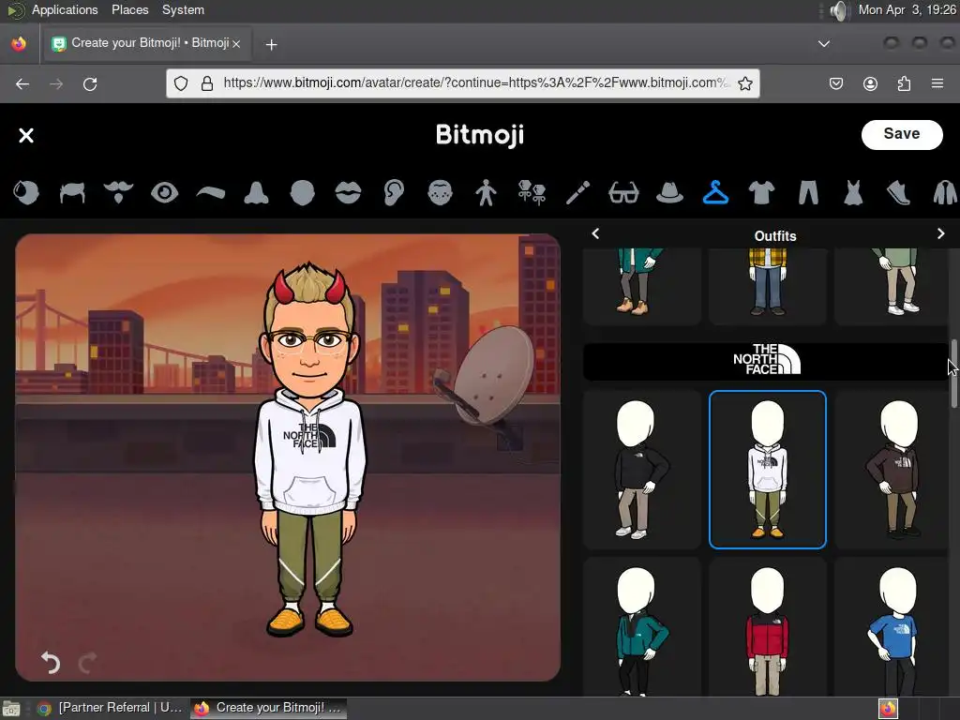The width and height of the screenshot is (960, 720).
Task: Select the footwear sneaker category icon
Action: pyautogui.click(x=899, y=193)
